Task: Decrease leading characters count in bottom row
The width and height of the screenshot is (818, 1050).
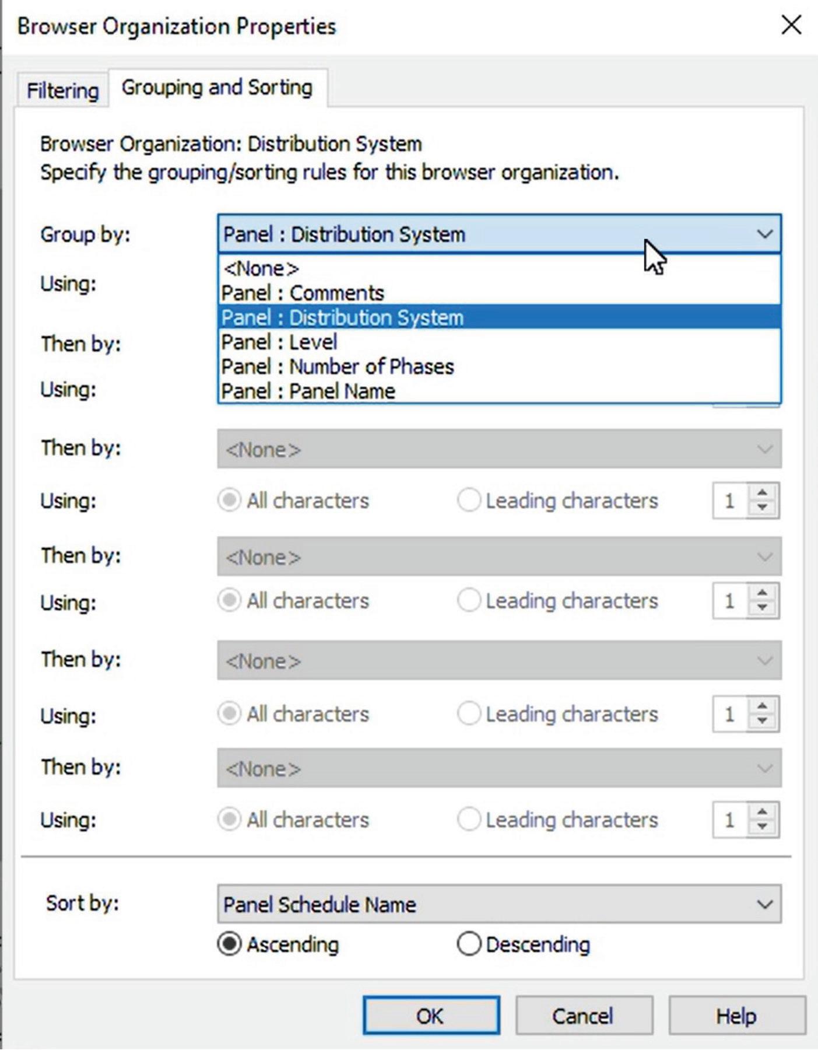Action: 762,828
